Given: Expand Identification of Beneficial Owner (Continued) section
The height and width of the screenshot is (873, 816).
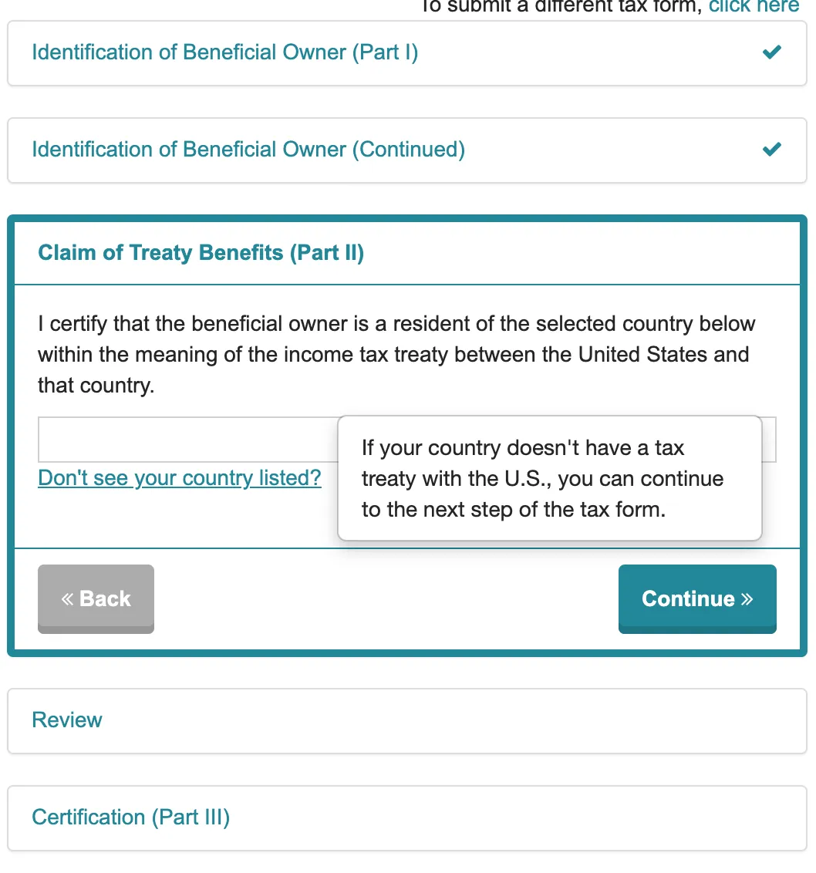Looking at the screenshot, I should pyautogui.click(x=248, y=149).
